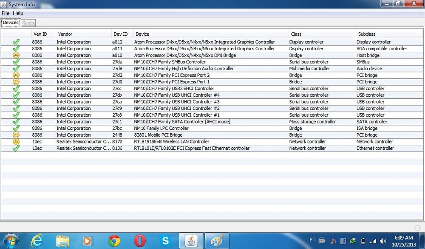Screen dimensions: 425x249
Task: Sort table by Vendor column header
Action: (65, 34)
